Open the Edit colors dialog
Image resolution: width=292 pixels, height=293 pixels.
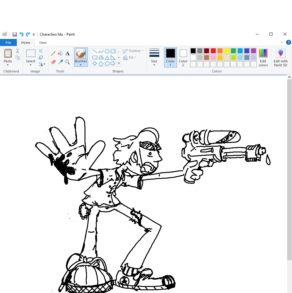pos(263,58)
